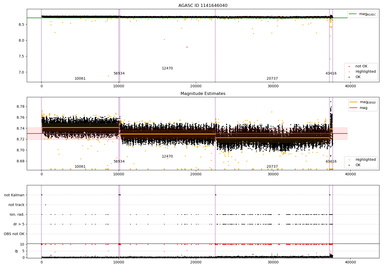The width and height of the screenshot is (383, 268).
Task: Click the 'OBS not OK' row label
Action: [14, 234]
